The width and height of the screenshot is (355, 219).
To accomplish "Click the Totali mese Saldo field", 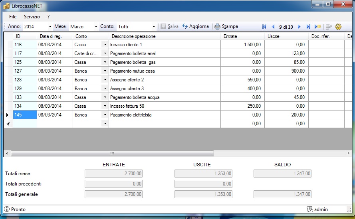I will pos(282,174).
